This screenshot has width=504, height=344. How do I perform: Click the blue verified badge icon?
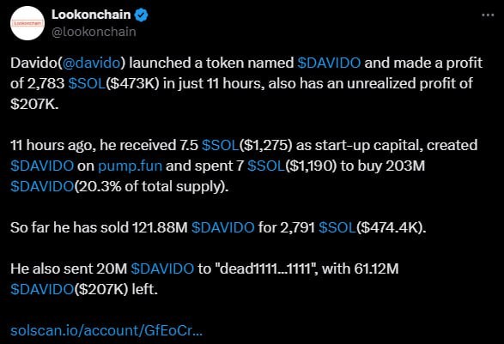141,15
